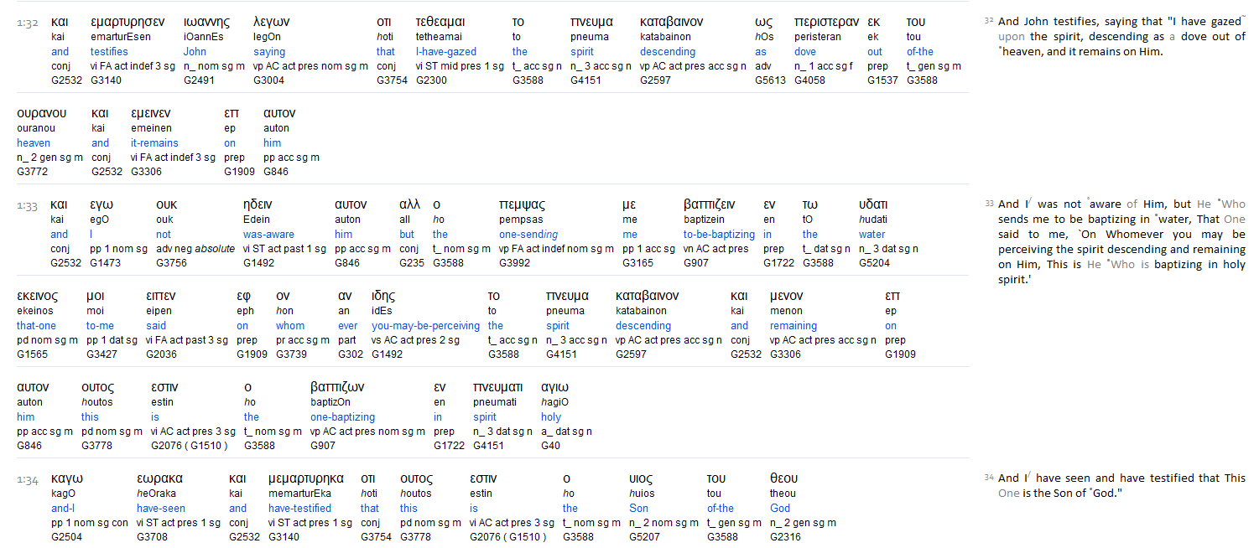Select the 1:34 verse reference marker

pos(27,480)
